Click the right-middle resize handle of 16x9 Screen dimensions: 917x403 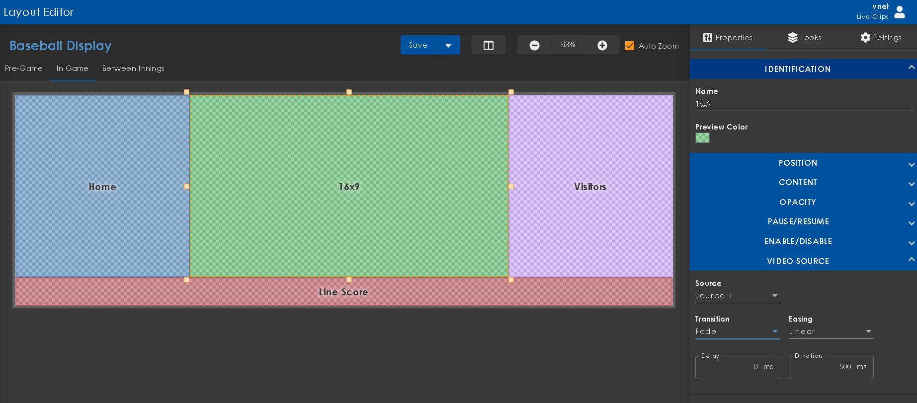(511, 187)
